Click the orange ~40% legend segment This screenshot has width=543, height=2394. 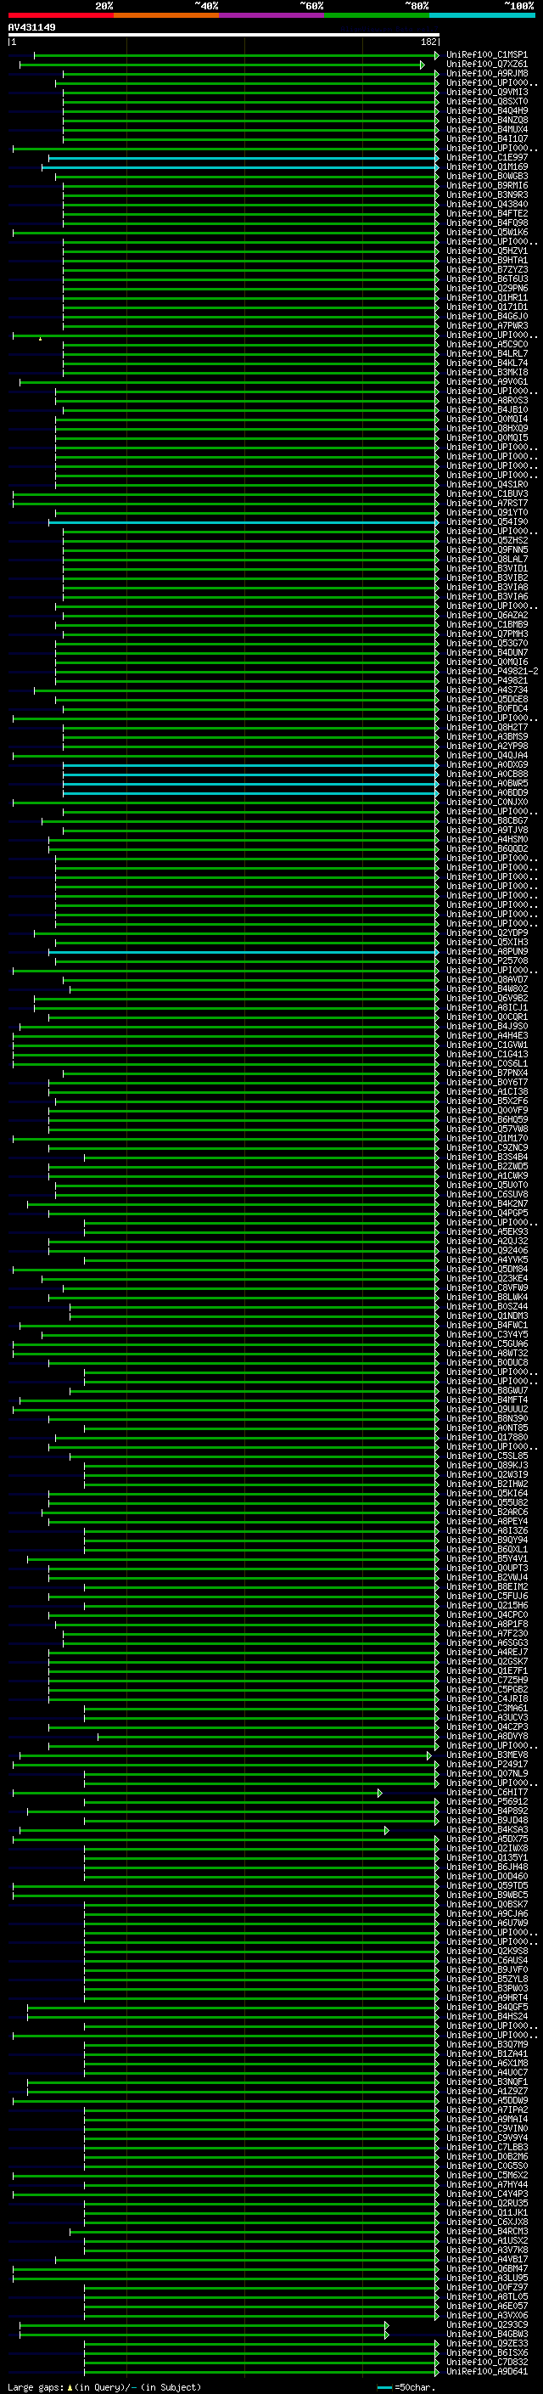166,15
